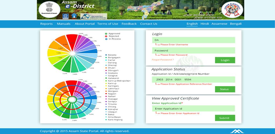Image resolution: width=275 pixels, height=134 pixels.
Task: Select Karimganj in the district legend
Action: tap(113, 86)
